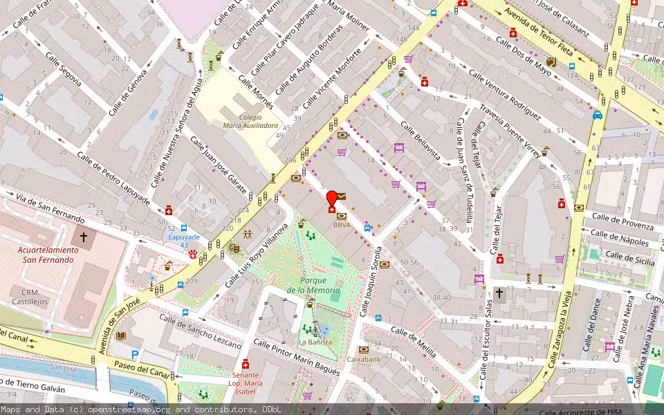Click the bank icon above Caixabank label
Screen dimensions: 664x415
tap(364, 350)
